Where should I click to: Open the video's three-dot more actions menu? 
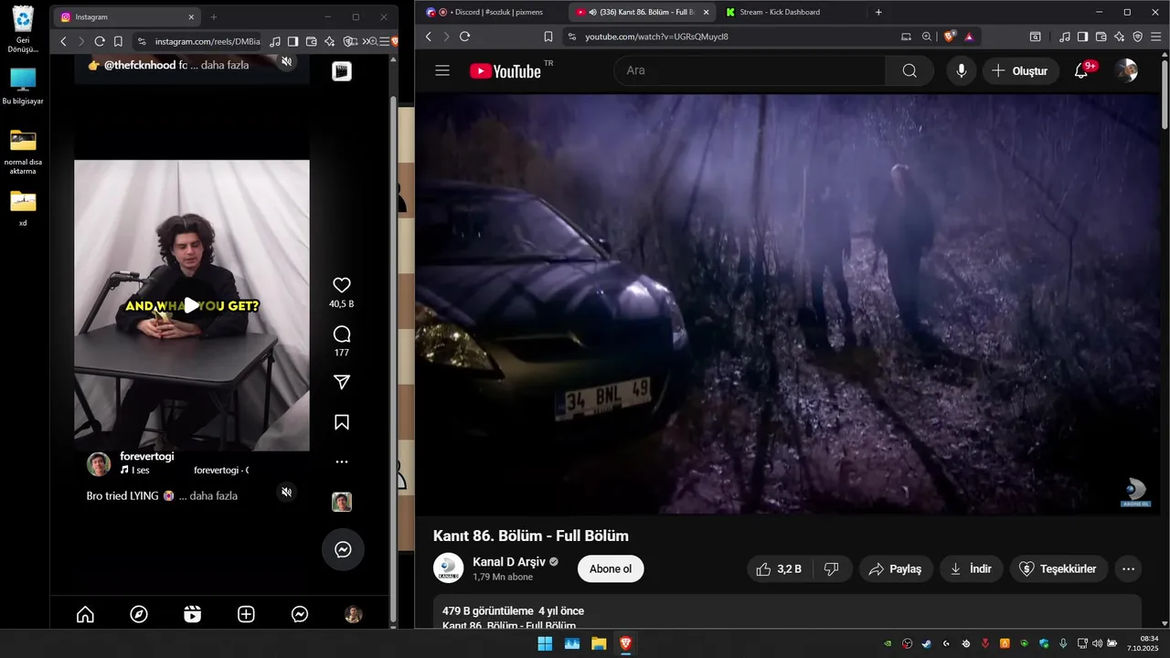pyautogui.click(x=1128, y=569)
